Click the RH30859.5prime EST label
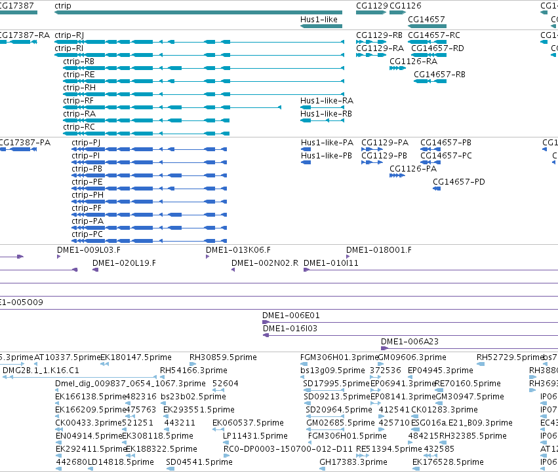558x472 pixels. coord(223,357)
